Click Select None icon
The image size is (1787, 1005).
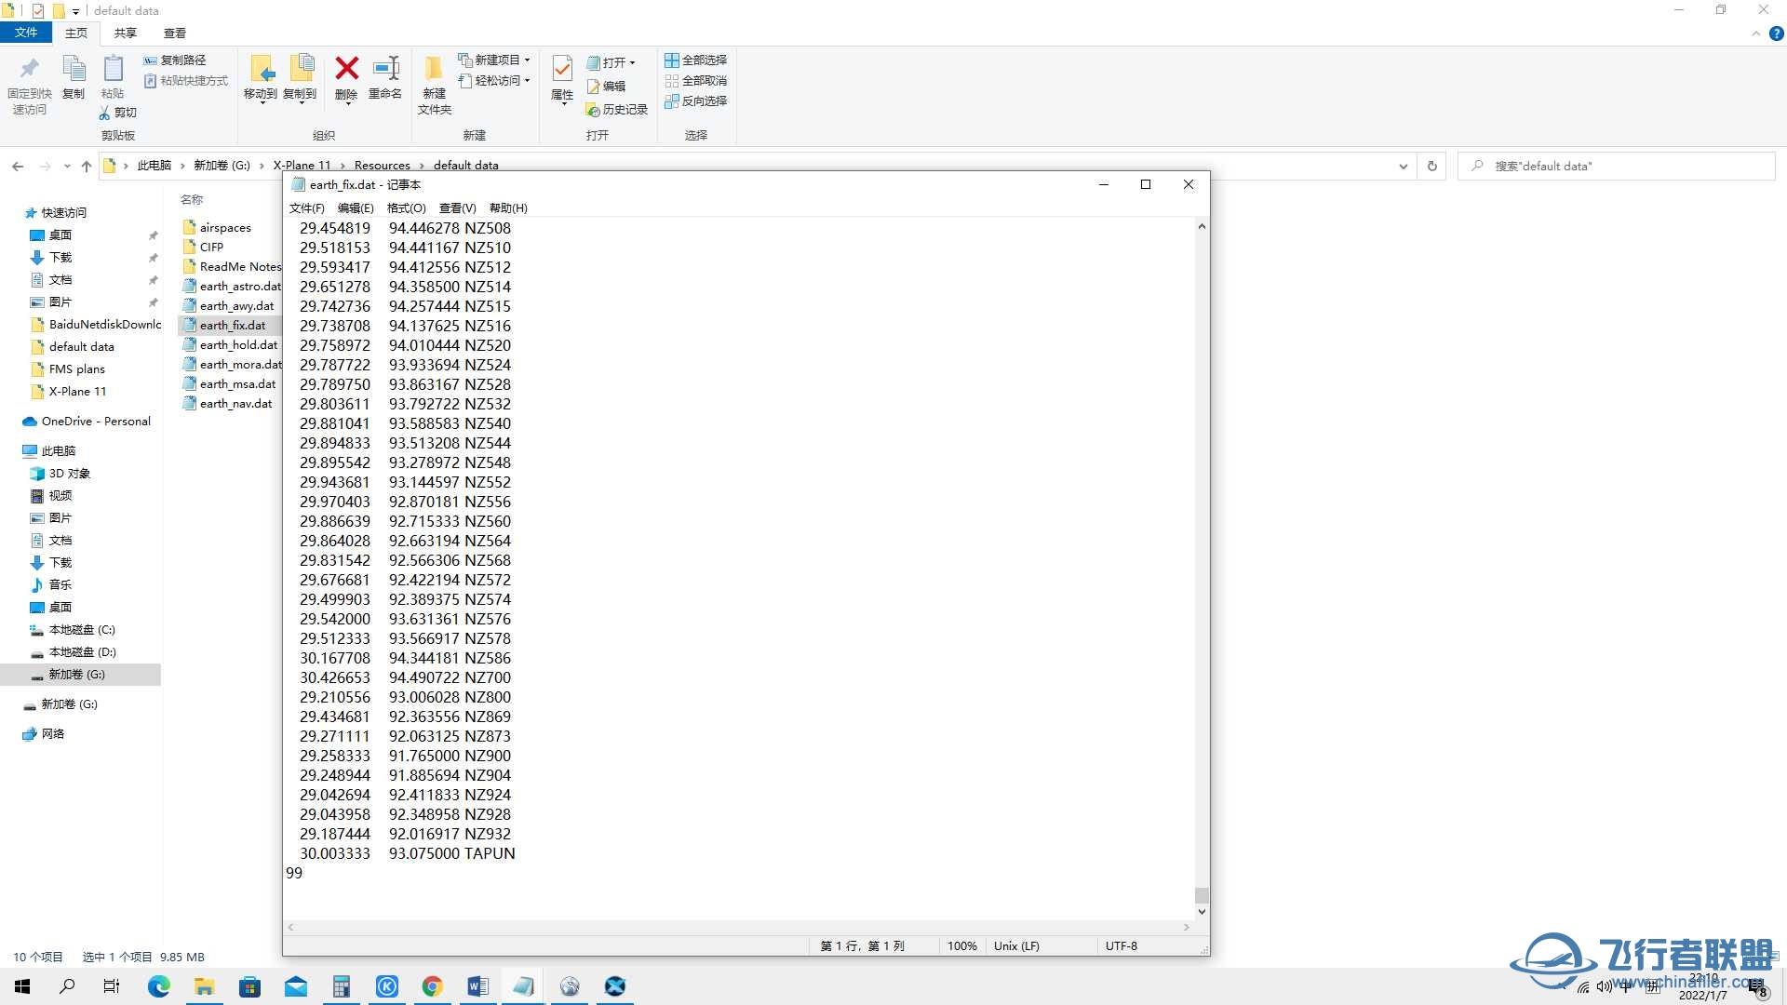tap(671, 81)
